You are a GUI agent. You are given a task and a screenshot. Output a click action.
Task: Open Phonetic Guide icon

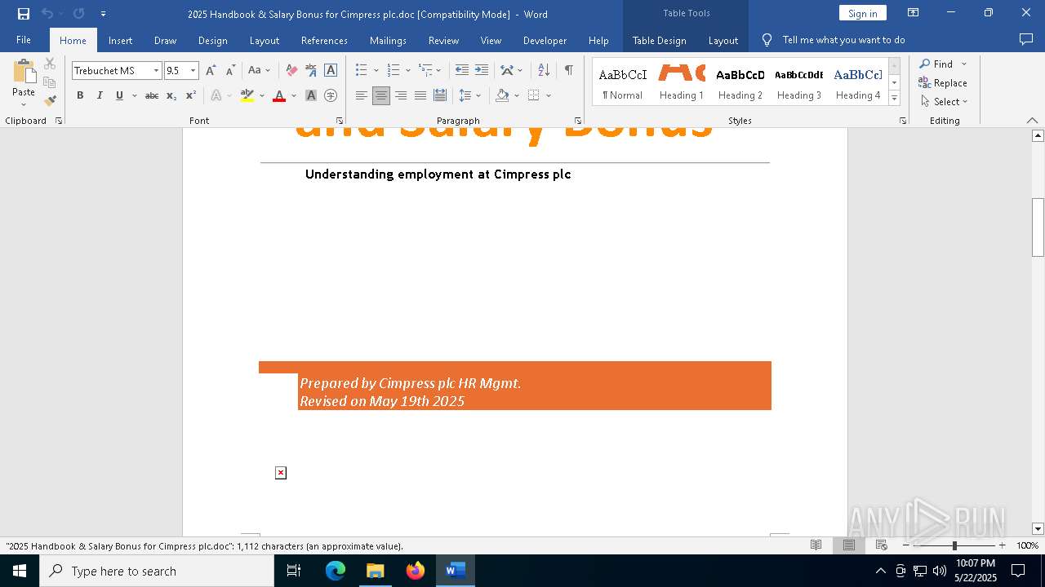pos(311,70)
